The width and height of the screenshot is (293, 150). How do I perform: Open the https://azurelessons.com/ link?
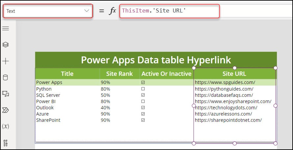[x=223, y=114]
